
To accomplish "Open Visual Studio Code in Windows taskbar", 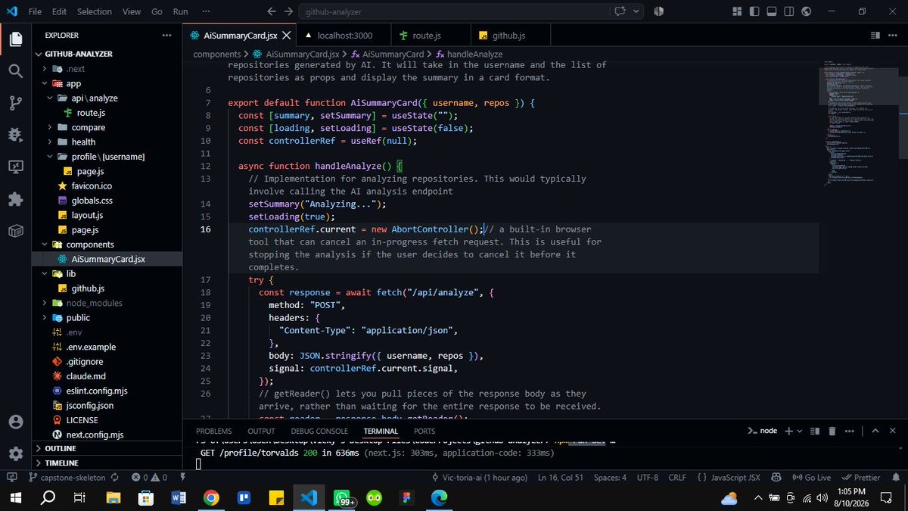I will 308,498.
